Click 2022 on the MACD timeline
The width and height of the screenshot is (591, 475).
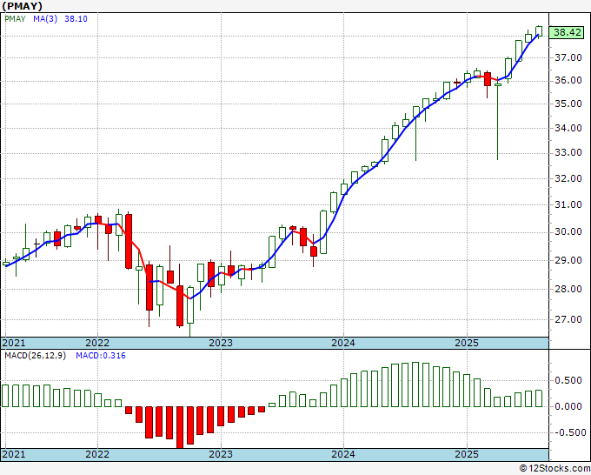coord(97,454)
